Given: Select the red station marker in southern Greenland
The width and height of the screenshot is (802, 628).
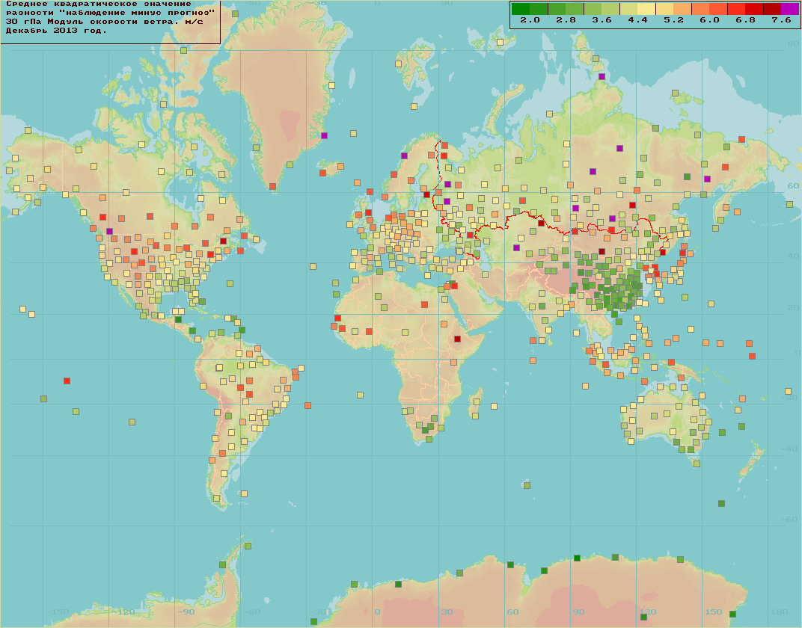Looking at the screenshot, I should (272, 186).
